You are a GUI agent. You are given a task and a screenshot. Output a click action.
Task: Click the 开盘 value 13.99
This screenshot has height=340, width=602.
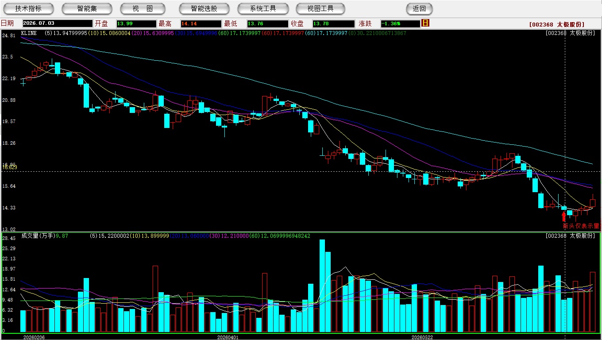coord(136,23)
